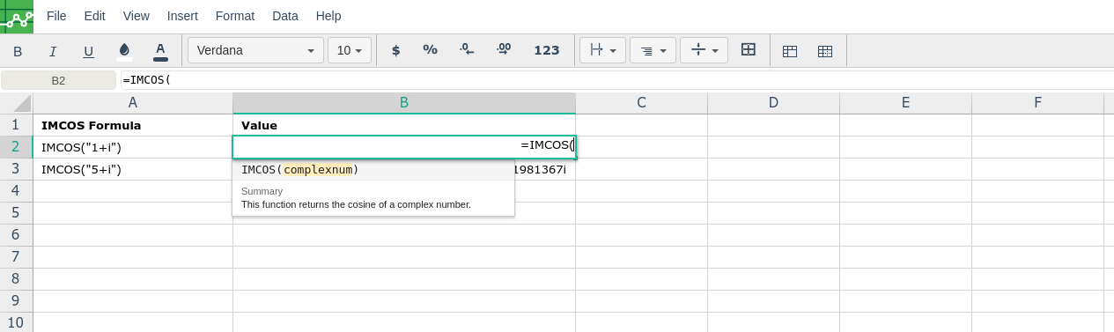Click the insert table icon
Viewport: 1114px width, 332px height.
pos(790,51)
